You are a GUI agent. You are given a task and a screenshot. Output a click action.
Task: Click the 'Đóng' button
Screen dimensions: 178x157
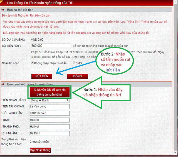pos(77,76)
